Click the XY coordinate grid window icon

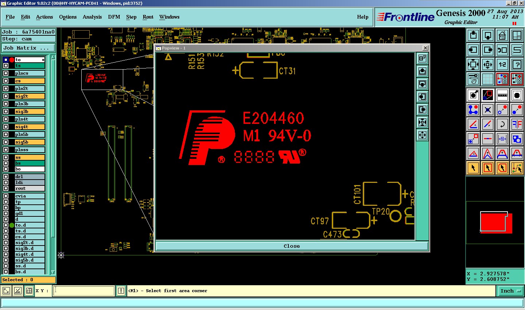point(517,36)
